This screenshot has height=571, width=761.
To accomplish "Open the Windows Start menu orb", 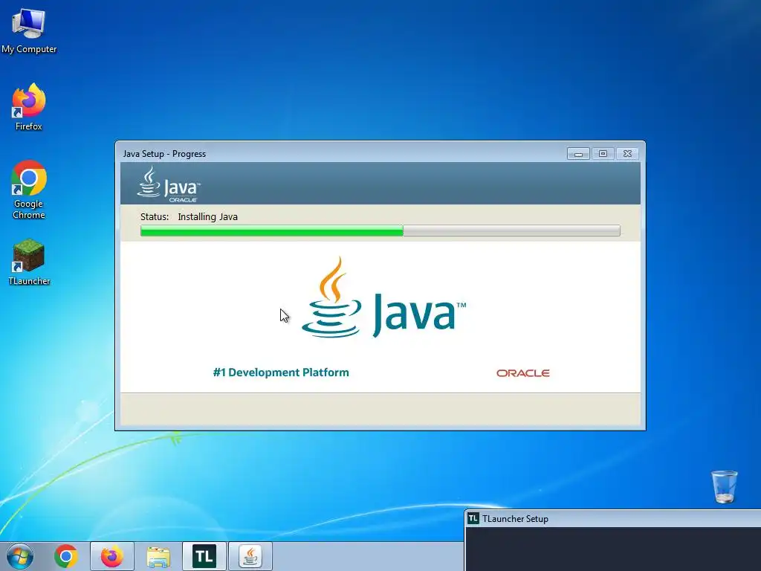I will [20, 556].
